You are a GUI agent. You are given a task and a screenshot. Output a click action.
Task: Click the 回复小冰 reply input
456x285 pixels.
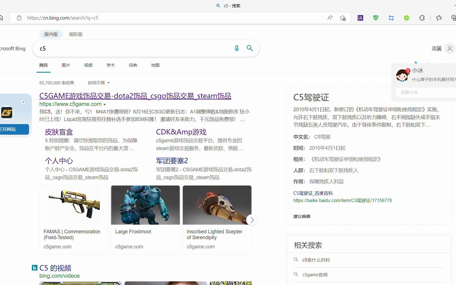426,92
